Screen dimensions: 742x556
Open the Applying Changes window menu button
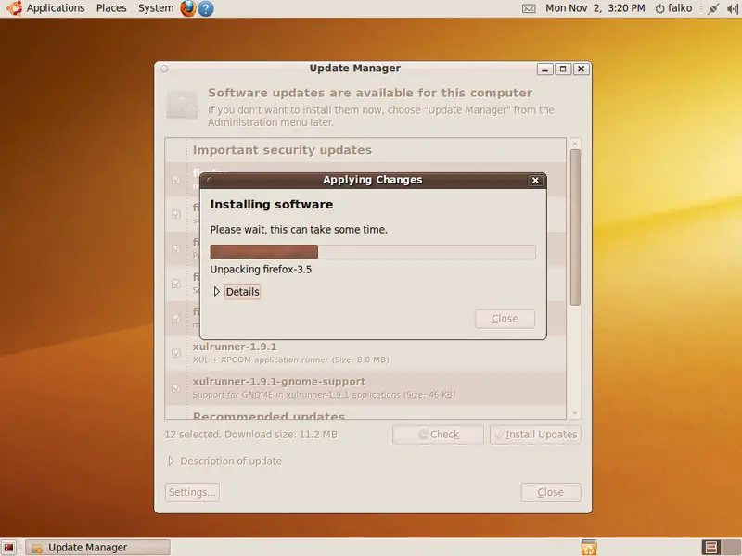tap(209, 180)
